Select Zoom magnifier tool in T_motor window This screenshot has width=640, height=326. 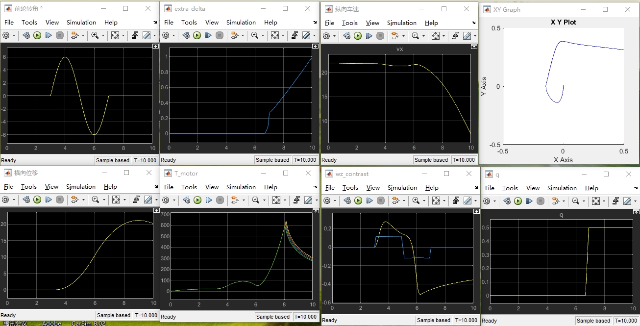point(255,200)
